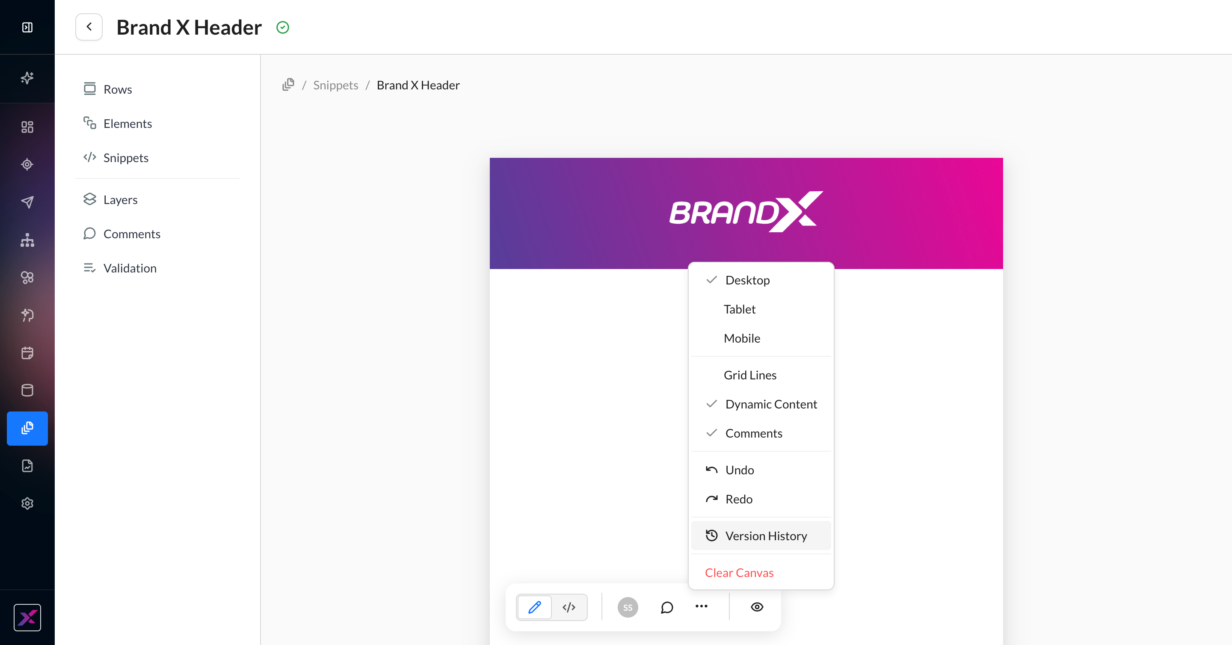
Task: Open the four-circles segments icon in sidebar
Action: tap(27, 277)
